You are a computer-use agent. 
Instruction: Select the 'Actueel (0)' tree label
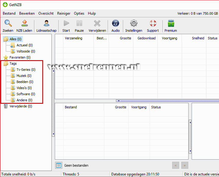coord(25,45)
